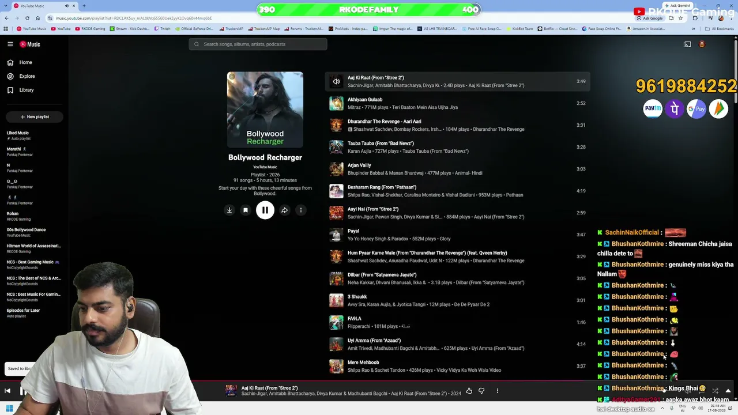The width and height of the screenshot is (738, 415).
Task: Open the Mitraz artist link
Action: [x=354, y=107]
